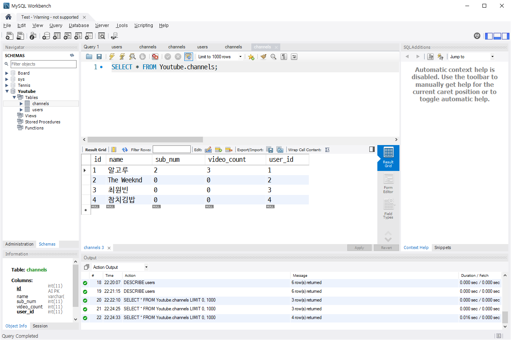Toggle word wrap in editor

(294, 57)
